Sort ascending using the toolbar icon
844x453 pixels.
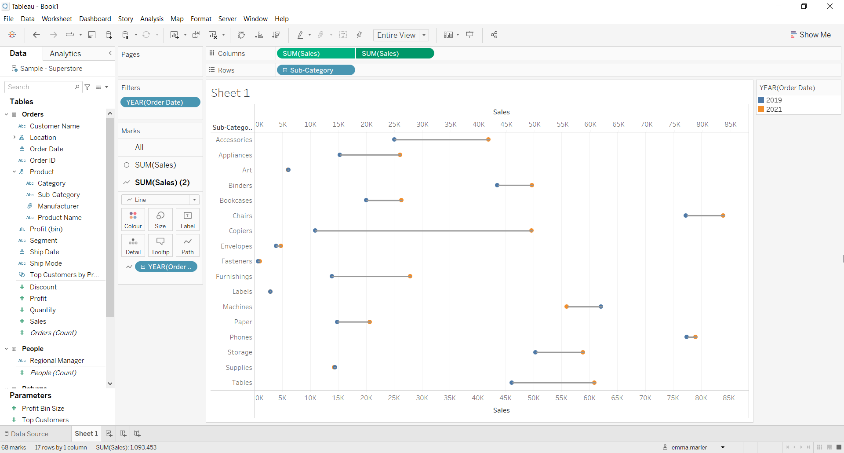(x=259, y=35)
